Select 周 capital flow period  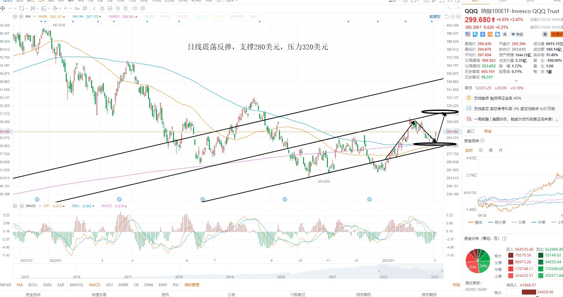point(490,151)
